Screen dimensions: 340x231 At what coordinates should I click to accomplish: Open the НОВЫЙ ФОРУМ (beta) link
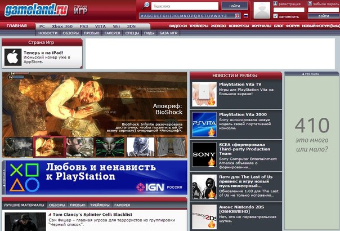tap(321, 26)
